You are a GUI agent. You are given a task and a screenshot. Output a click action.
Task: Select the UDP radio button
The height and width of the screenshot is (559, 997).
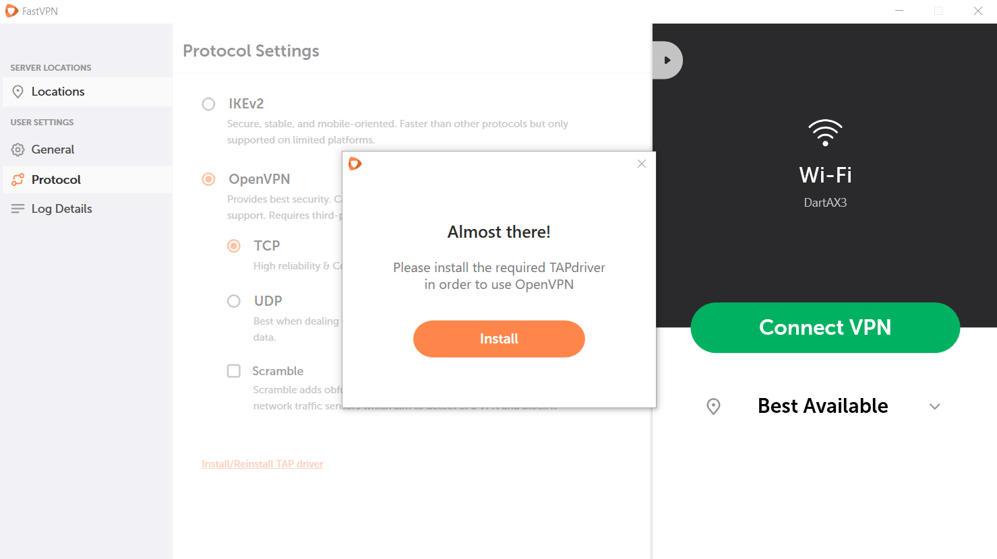(x=234, y=301)
